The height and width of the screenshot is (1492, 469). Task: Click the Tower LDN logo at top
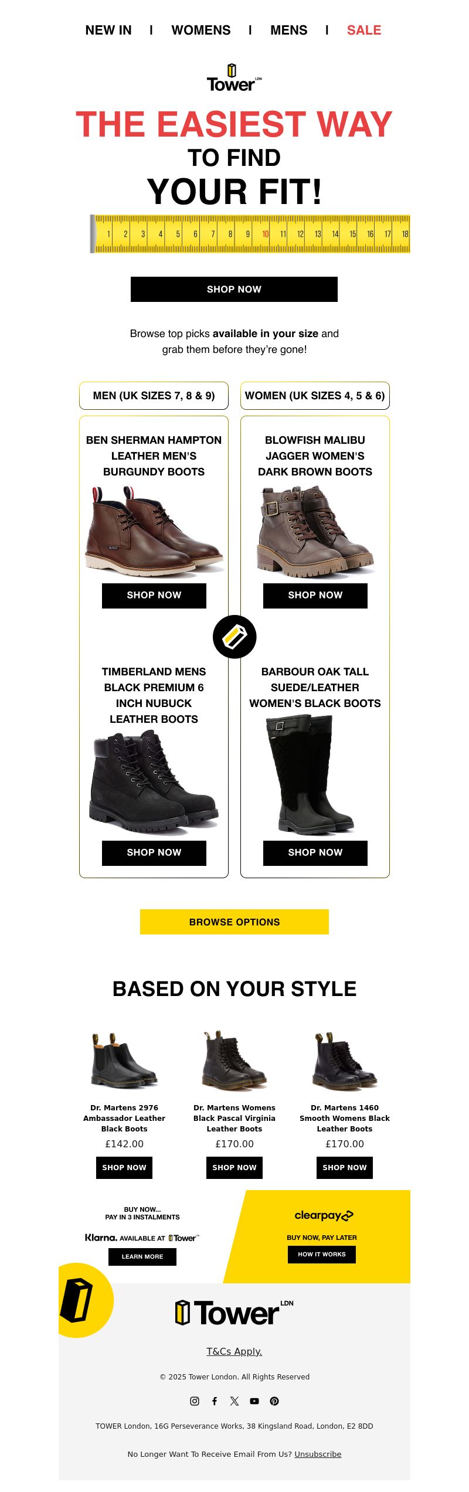(234, 77)
